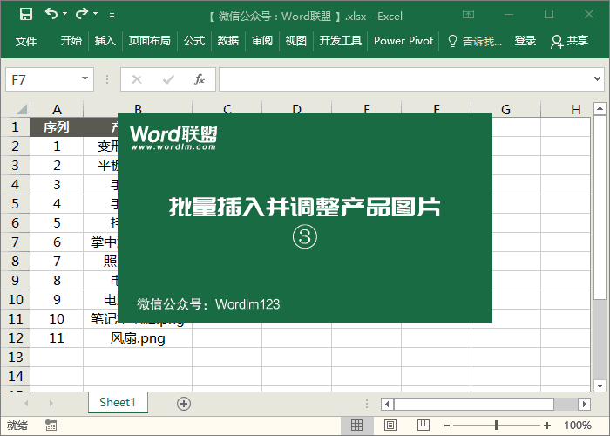Select row 13 header
Image resolution: width=610 pixels, height=436 pixels.
click(15, 357)
